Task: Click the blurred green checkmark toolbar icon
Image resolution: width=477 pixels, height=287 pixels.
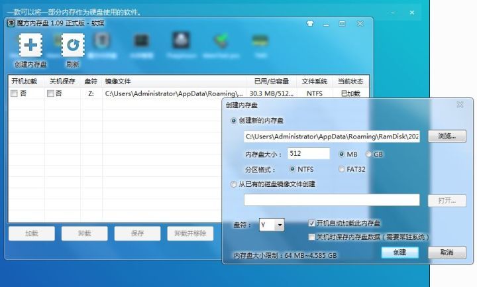Action: point(221,41)
